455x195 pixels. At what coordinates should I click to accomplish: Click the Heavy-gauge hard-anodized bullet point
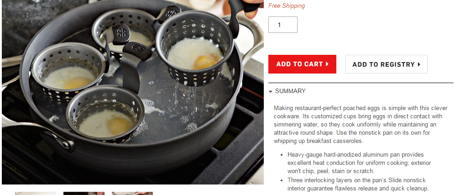pyautogui.click(x=359, y=163)
